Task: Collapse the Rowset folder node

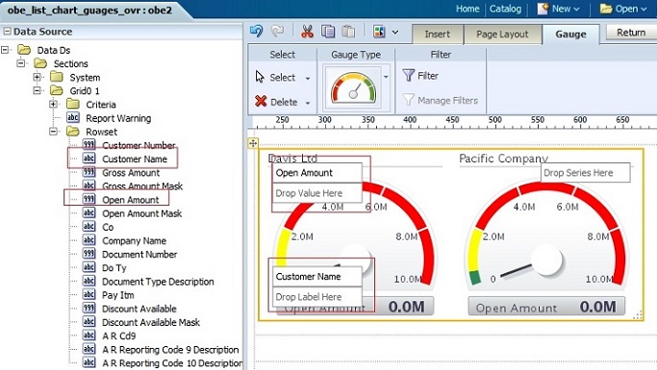Action: click(x=53, y=132)
